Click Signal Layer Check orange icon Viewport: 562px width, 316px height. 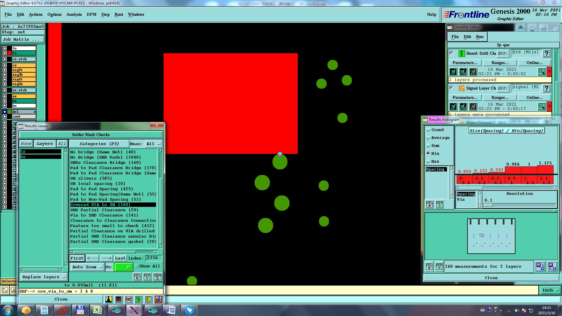[462, 88]
